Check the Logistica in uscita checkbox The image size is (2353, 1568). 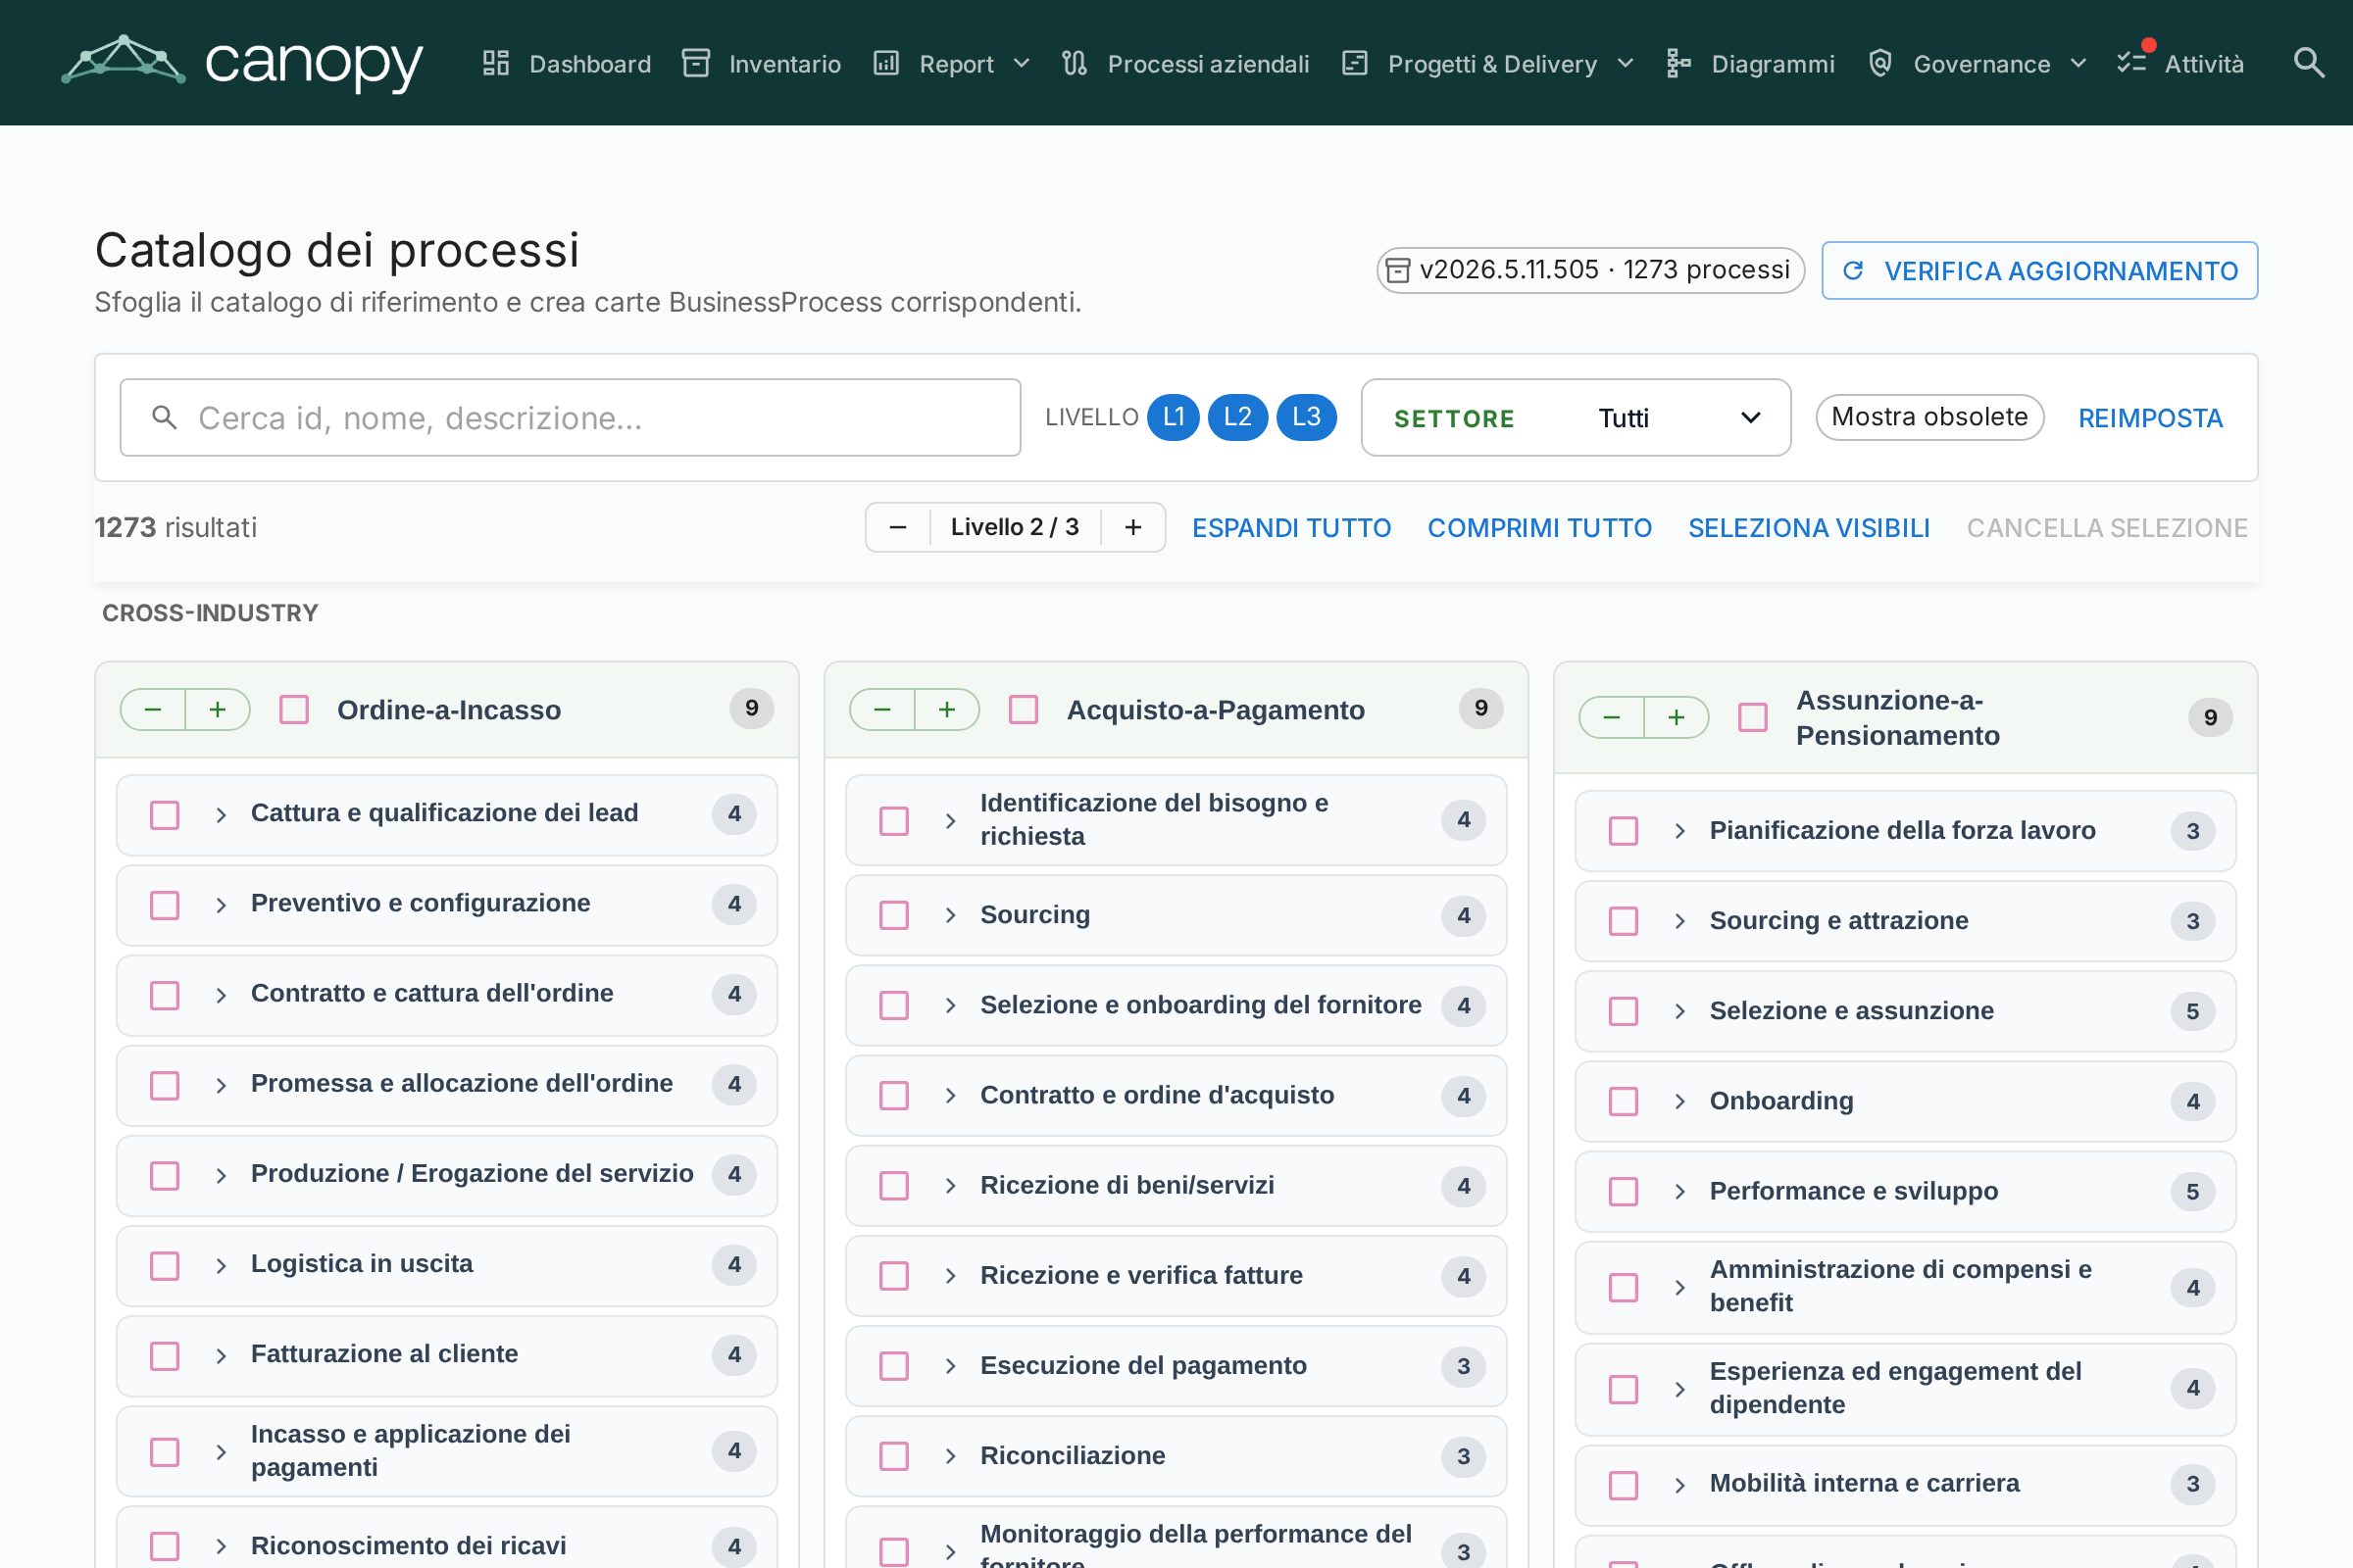(x=165, y=1266)
